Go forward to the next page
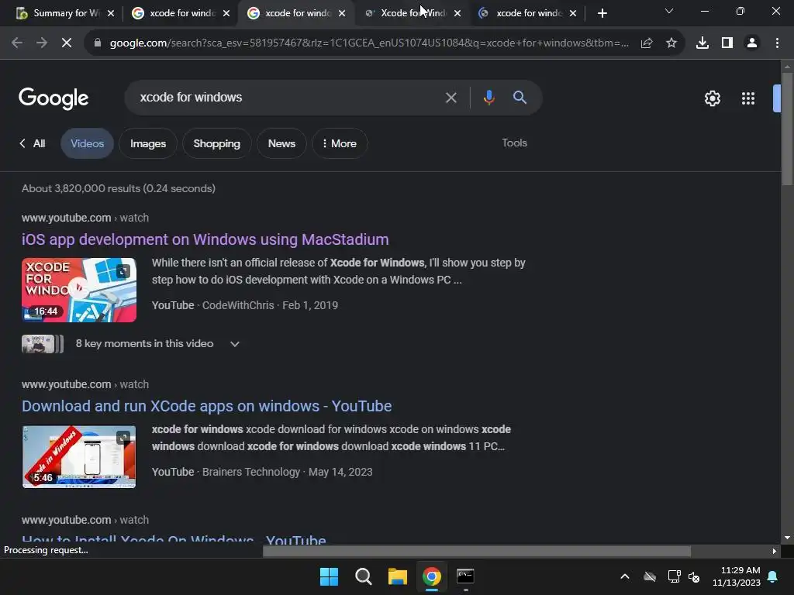 (42, 43)
